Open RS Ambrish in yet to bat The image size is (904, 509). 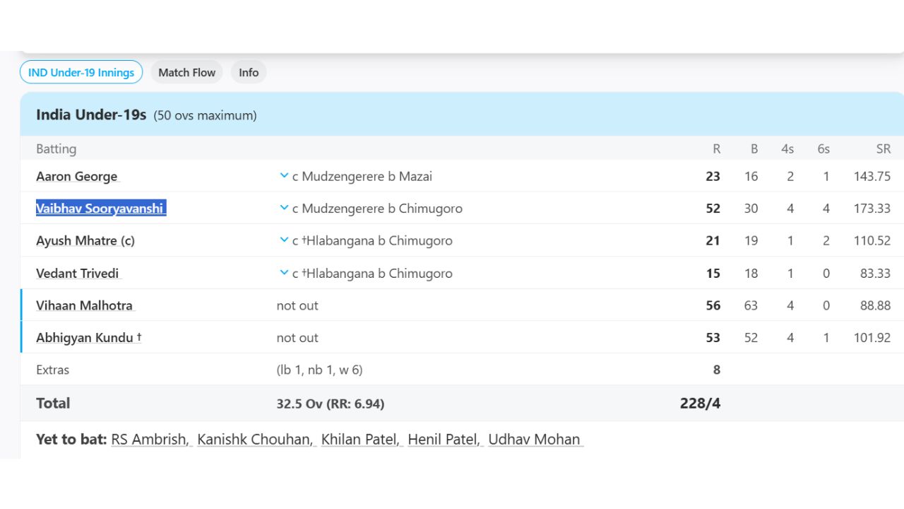(150, 439)
